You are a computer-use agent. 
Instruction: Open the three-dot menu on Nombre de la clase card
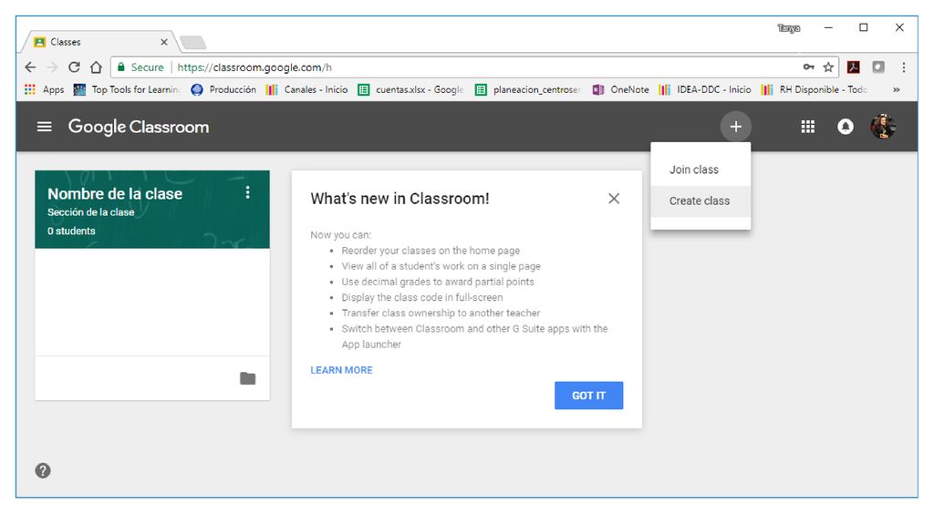pyautogui.click(x=248, y=192)
